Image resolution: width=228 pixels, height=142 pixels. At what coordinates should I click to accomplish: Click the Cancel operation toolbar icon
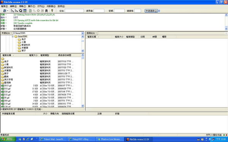point(38,11)
